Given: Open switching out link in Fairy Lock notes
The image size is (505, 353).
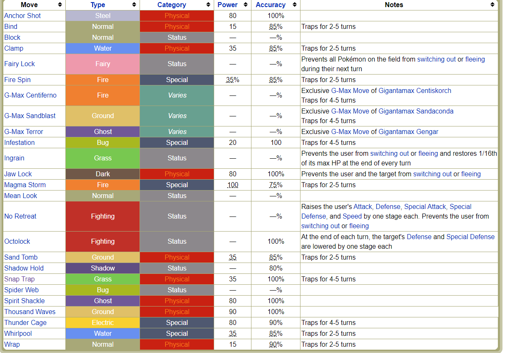Looking at the screenshot, I should (x=436, y=59).
